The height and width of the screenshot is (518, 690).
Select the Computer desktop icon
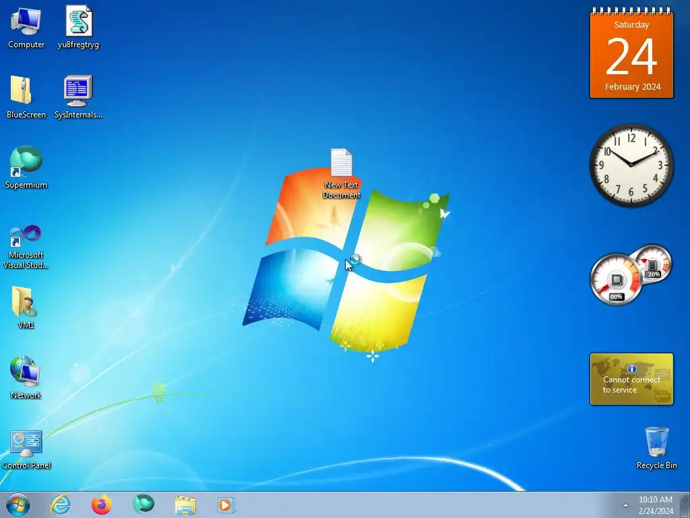[26, 27]
